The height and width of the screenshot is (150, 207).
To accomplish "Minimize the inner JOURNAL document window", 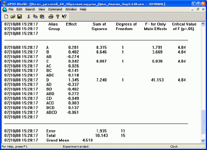I will coord(193,9).
